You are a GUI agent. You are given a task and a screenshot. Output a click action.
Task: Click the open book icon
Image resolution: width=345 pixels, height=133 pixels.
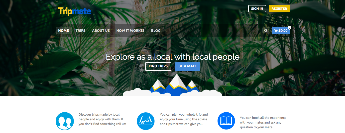(226, 121)
